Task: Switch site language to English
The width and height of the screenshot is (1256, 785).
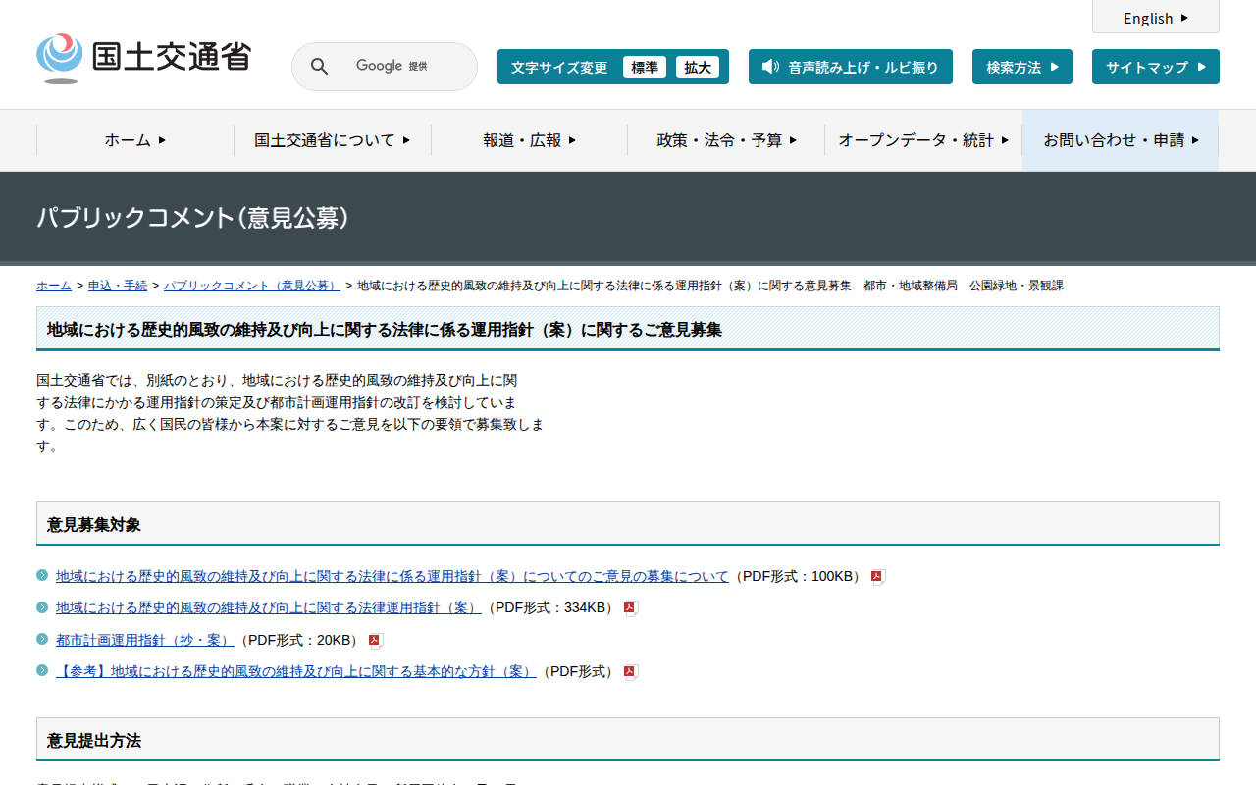Action: pyautogui.click(x=1155, y=18)
